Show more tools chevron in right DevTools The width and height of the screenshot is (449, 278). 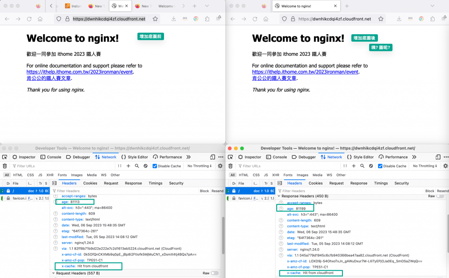[x=414, y=157]
